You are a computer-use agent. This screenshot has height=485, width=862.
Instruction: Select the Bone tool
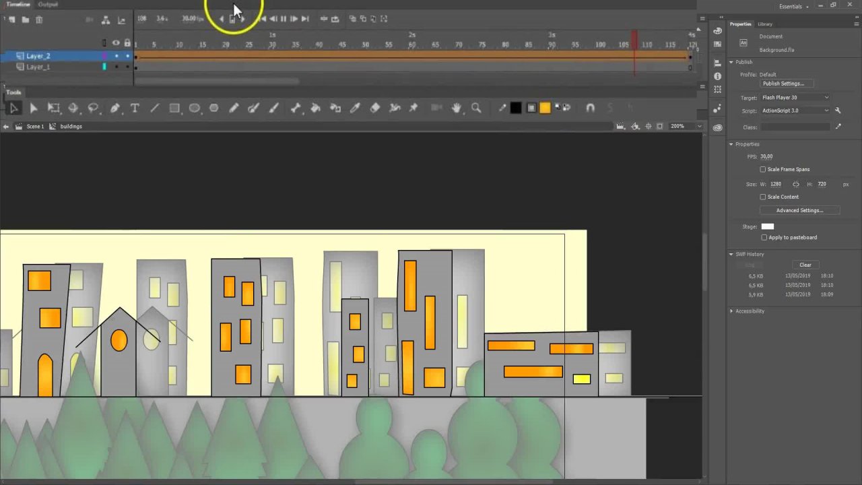click(x=295, y=108)
